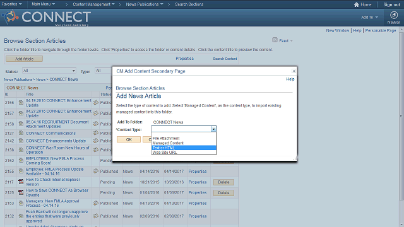
Task: Open the Status filter dropdown
Action: tap(49, 71)
